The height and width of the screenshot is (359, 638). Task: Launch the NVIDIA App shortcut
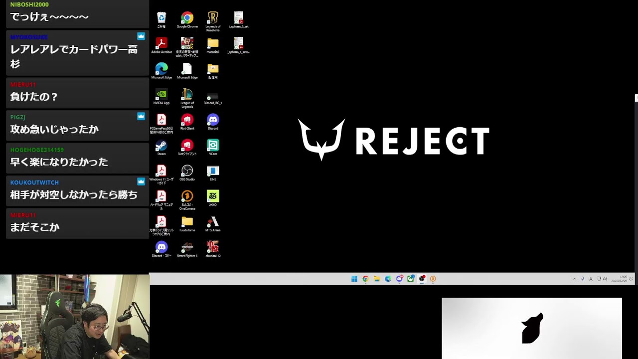[x=161, y=96]
